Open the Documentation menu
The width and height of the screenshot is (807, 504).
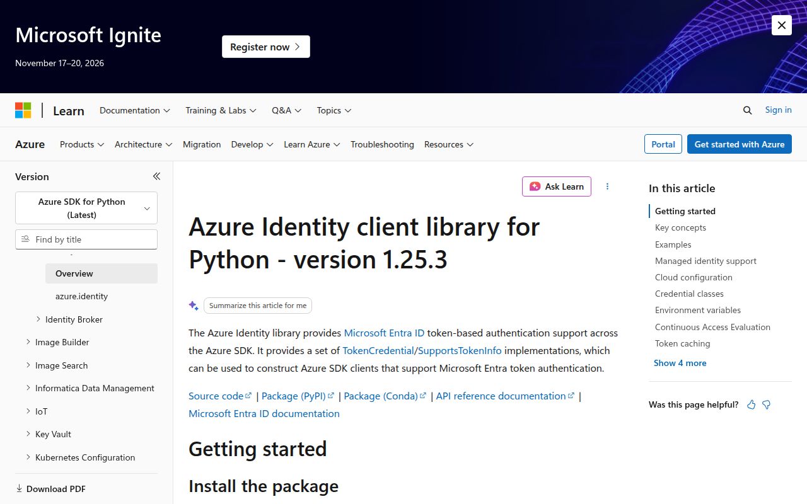[x=135, y=110]
